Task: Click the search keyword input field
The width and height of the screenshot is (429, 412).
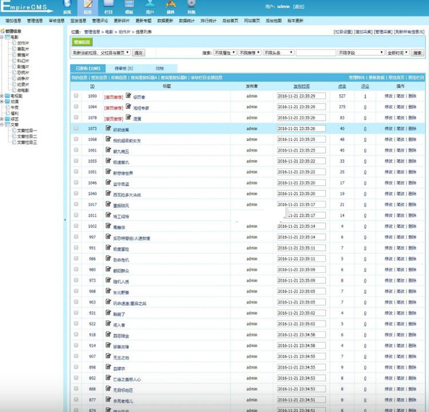Action: 316,53
